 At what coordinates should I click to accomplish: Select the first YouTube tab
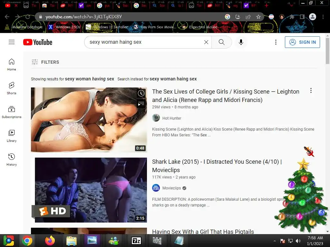[8, 5]
